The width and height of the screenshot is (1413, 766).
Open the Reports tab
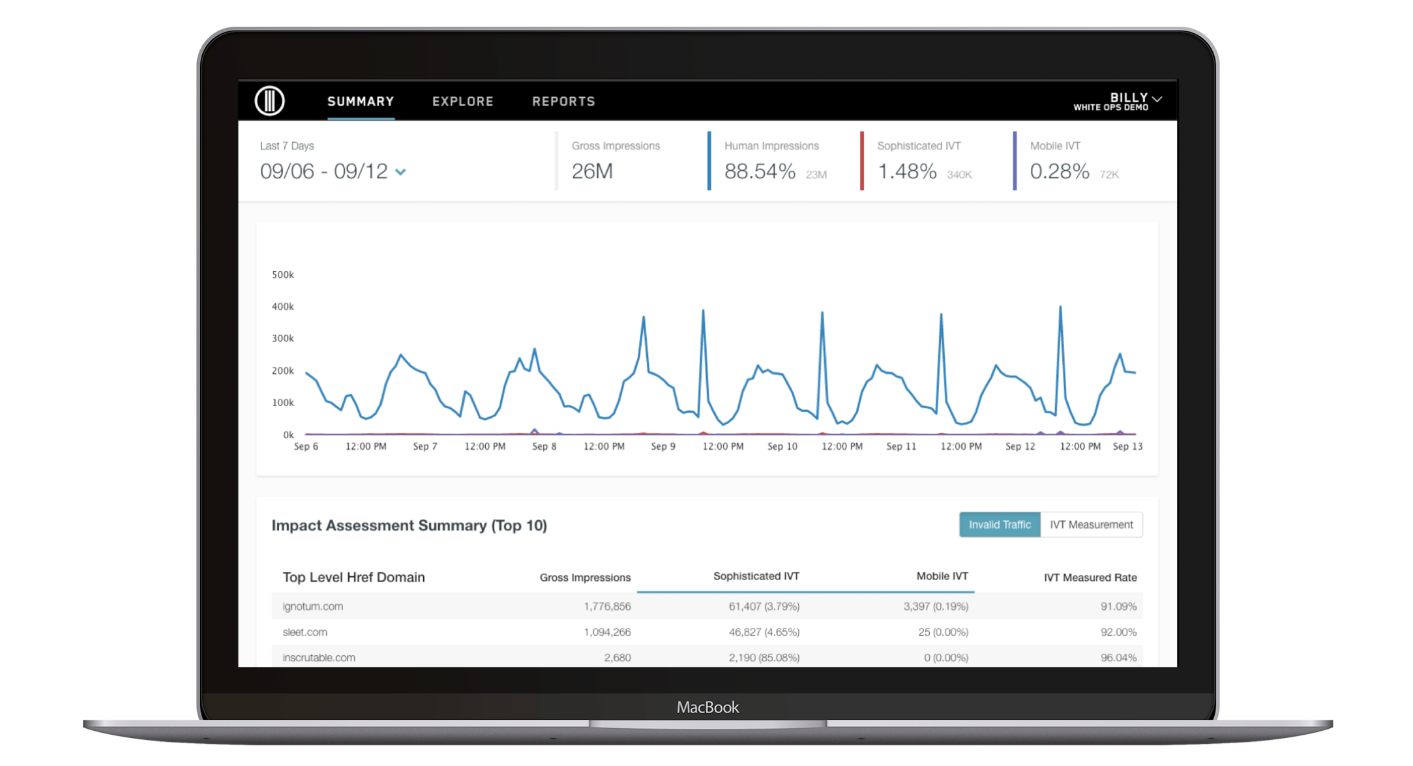tap(563, 102)
